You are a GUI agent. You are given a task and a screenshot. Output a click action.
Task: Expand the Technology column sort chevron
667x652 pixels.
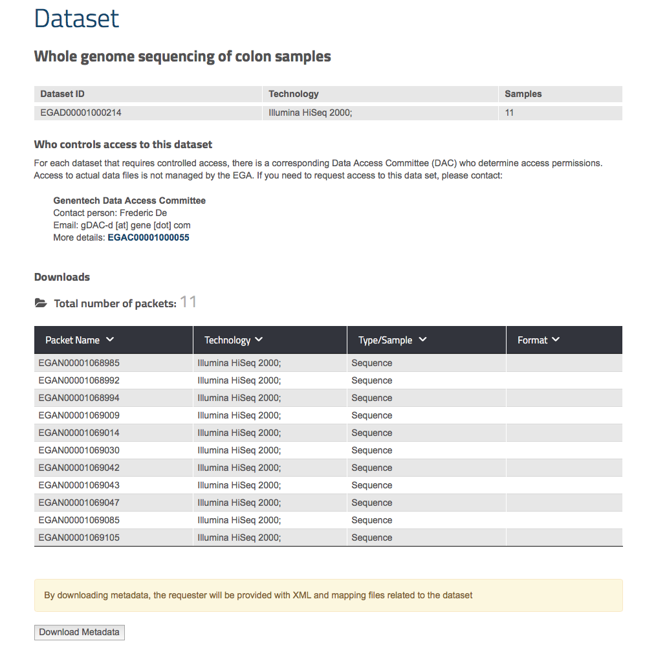pos(259,340)
